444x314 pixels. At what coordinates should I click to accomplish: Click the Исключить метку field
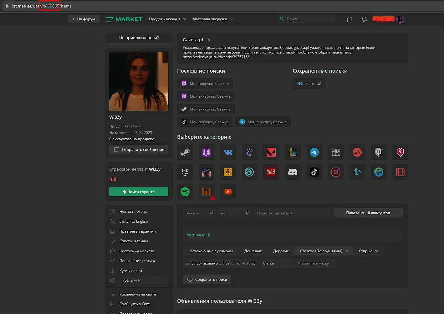pyautogui.click(x=315, y=263)
